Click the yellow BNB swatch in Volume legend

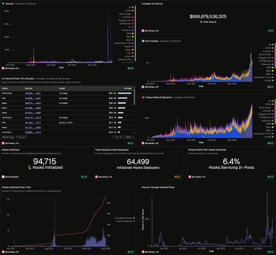(x=133, y=33)
